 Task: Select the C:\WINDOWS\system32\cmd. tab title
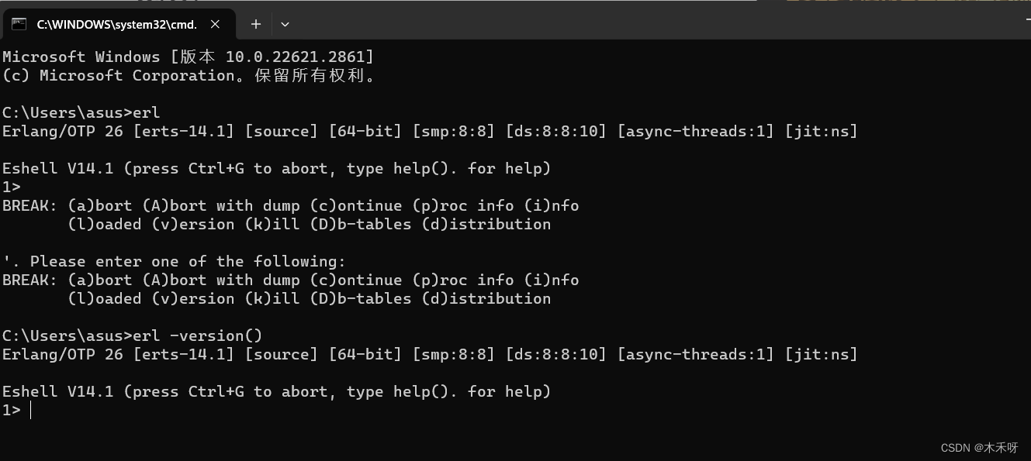pyautogui.click(x=117, y=24)
